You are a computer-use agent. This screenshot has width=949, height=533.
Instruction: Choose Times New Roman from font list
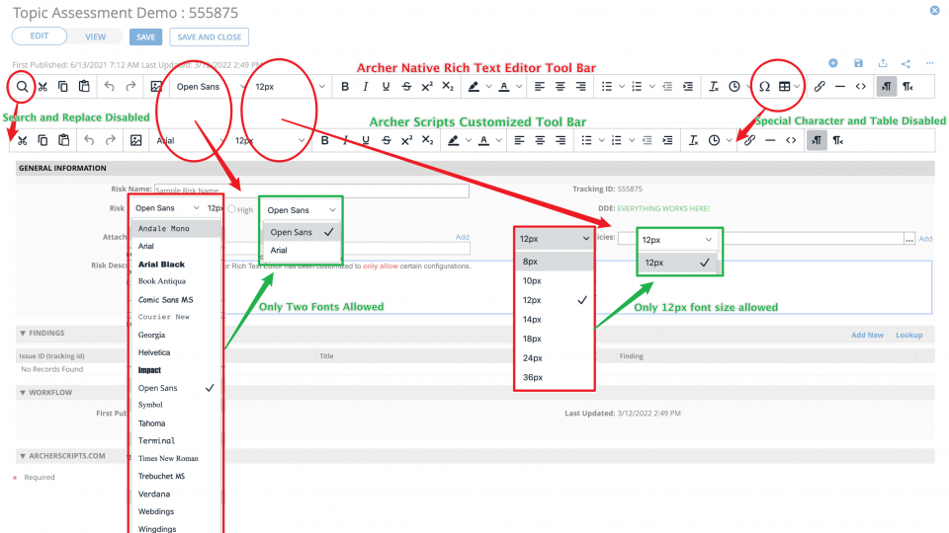point(176,458)
